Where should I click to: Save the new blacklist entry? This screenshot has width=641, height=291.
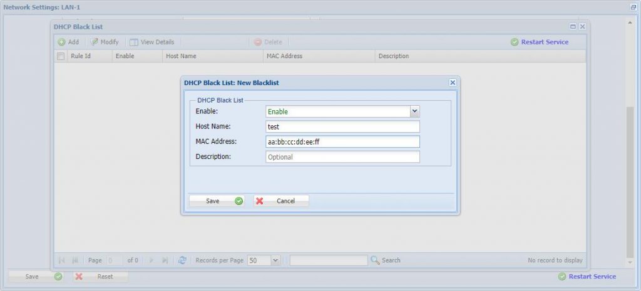217,201
